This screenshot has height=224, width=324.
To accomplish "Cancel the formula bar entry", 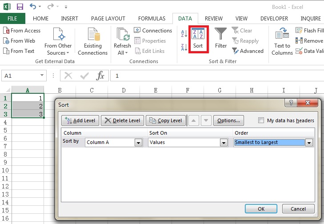I will pos(68,76).
